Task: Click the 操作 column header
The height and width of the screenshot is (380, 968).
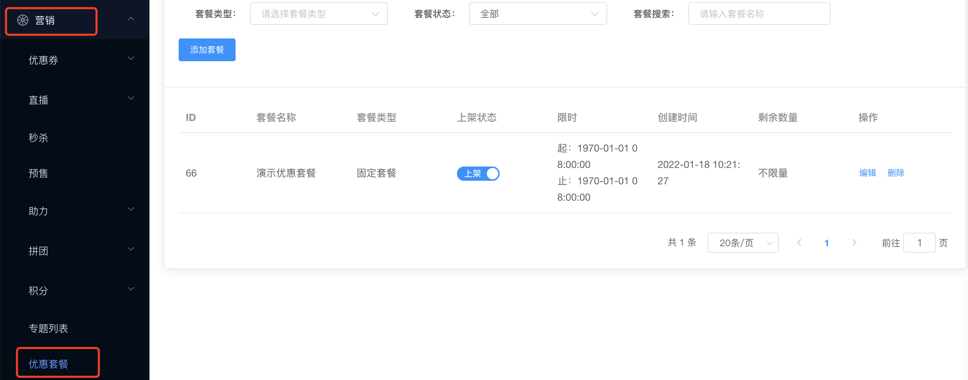Action: [868, 118]
